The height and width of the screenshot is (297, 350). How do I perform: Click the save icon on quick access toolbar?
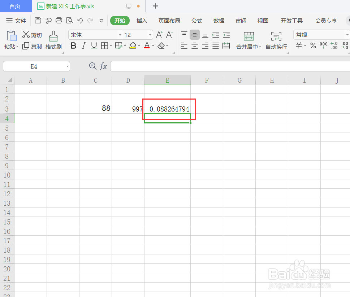[x=38, y=21]
